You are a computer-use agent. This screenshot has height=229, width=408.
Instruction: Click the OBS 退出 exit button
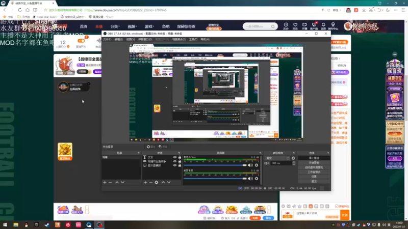314,181
